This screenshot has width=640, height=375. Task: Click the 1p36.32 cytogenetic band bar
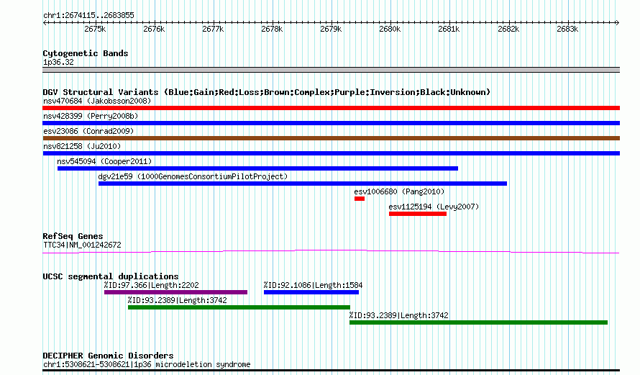(331, 70)
